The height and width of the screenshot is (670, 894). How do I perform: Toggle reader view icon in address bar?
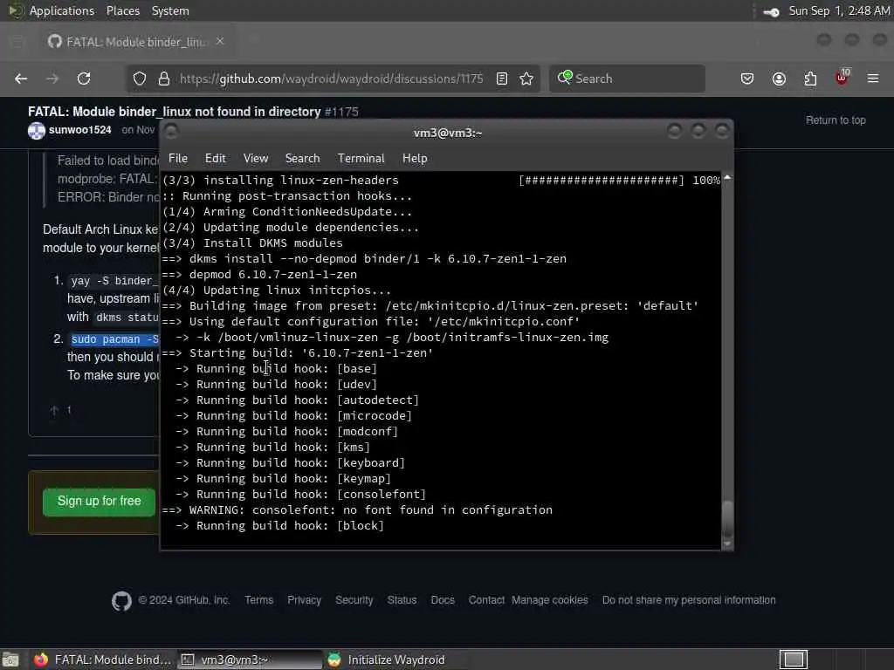tap(502, 79)
